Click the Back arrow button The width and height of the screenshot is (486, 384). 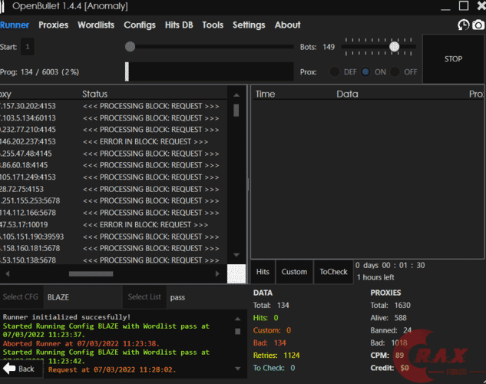pyautogui.click(x=21, y=369)
